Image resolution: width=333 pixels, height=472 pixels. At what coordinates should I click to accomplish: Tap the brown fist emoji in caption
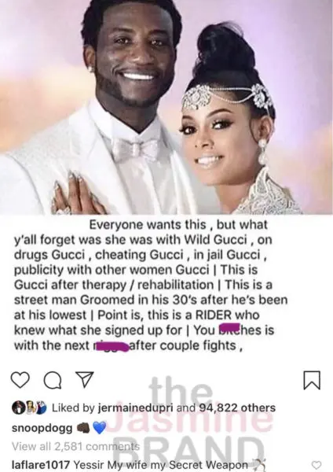click(x=84, y=428)
